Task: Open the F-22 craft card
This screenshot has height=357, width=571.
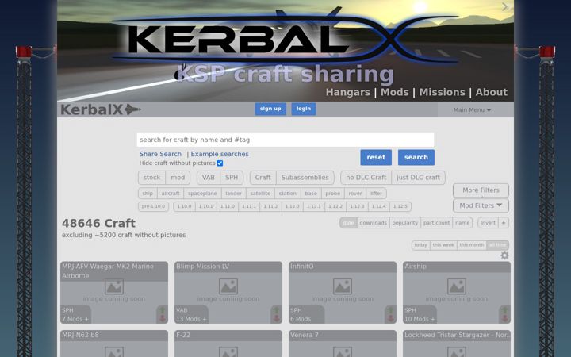Action: tap(228, 344)
